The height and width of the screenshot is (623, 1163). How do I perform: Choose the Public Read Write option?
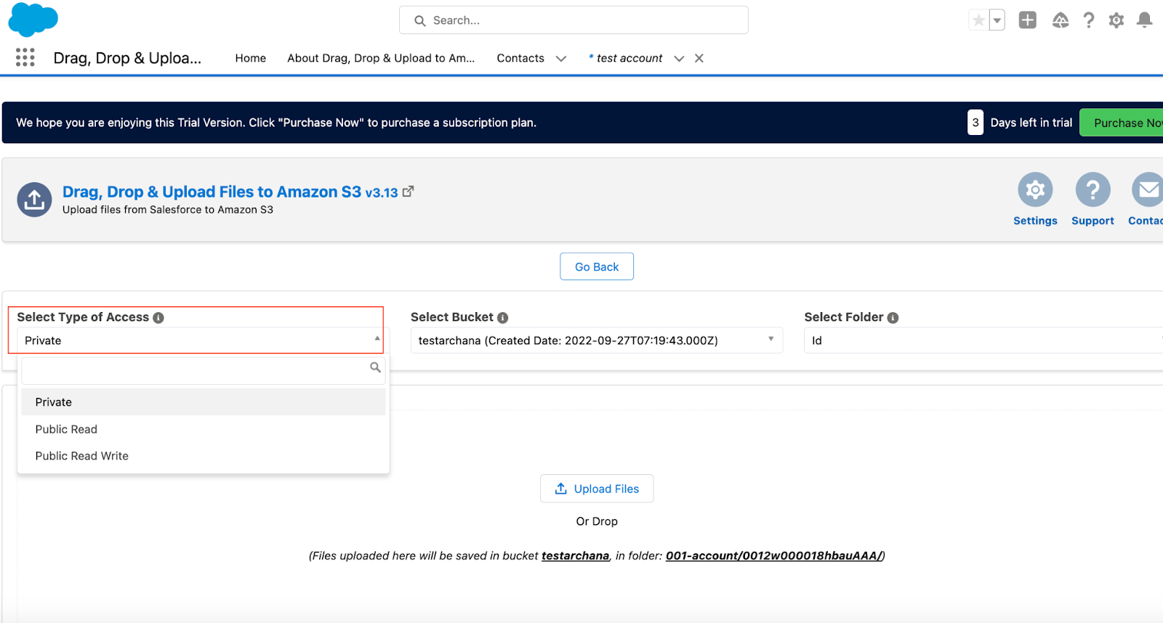point(204,456)
